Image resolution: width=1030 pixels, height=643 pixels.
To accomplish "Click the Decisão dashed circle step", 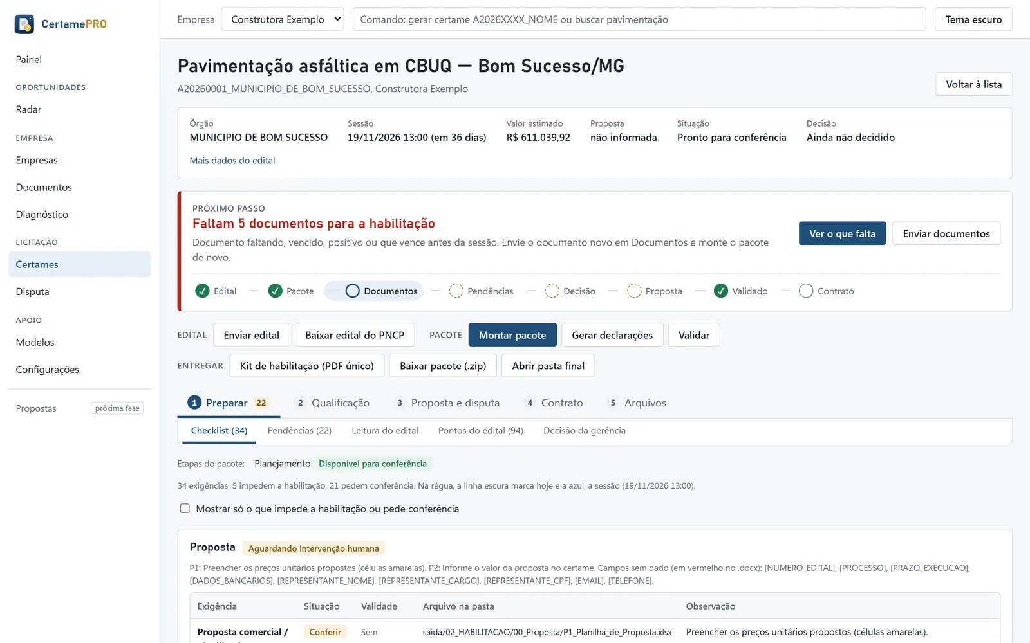I will (x=552, y=291).
